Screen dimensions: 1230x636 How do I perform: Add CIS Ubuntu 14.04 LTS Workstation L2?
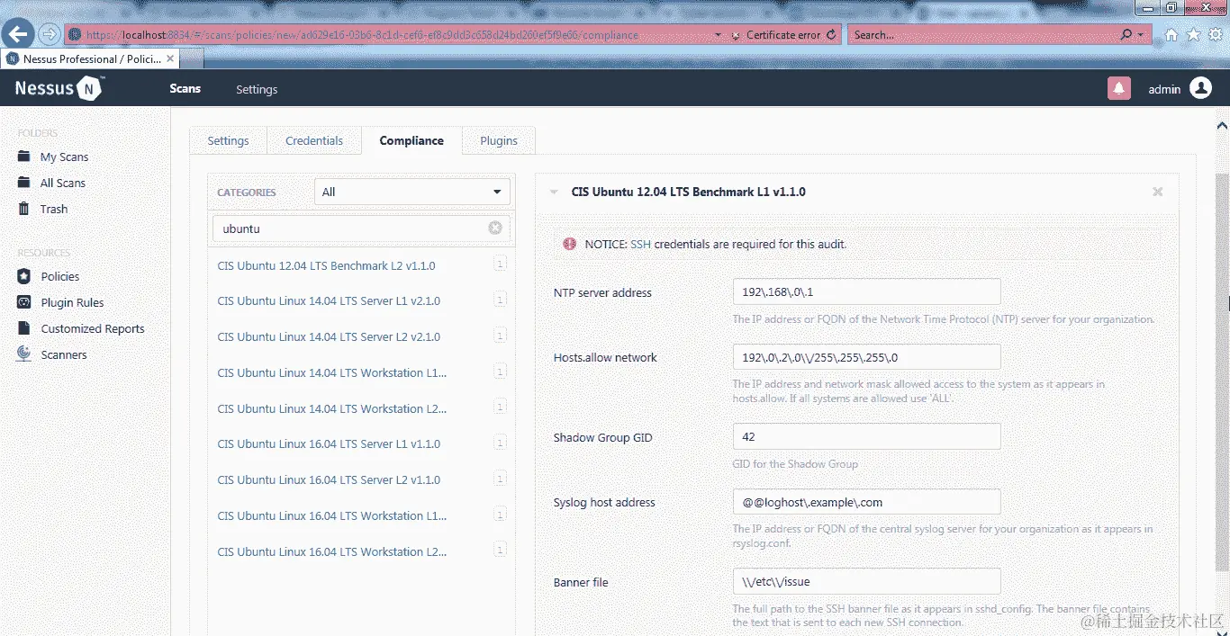click(332, 408)
